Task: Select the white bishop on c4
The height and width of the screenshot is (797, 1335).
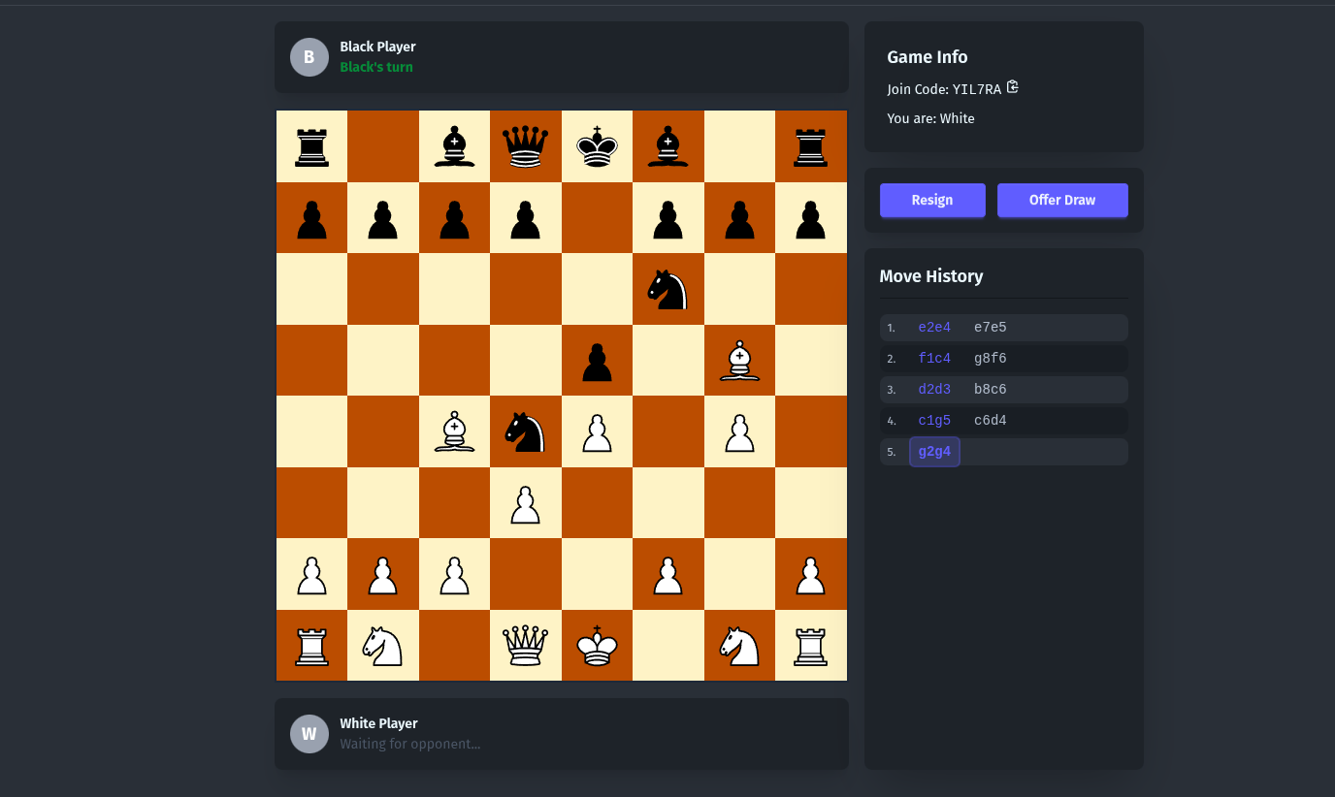Action: (454, 431)
